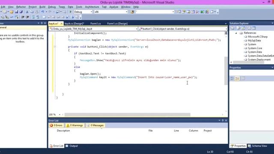Close the kayit.cs tab with its X
The width and height of the screenshot is (274, 154).
62,24
